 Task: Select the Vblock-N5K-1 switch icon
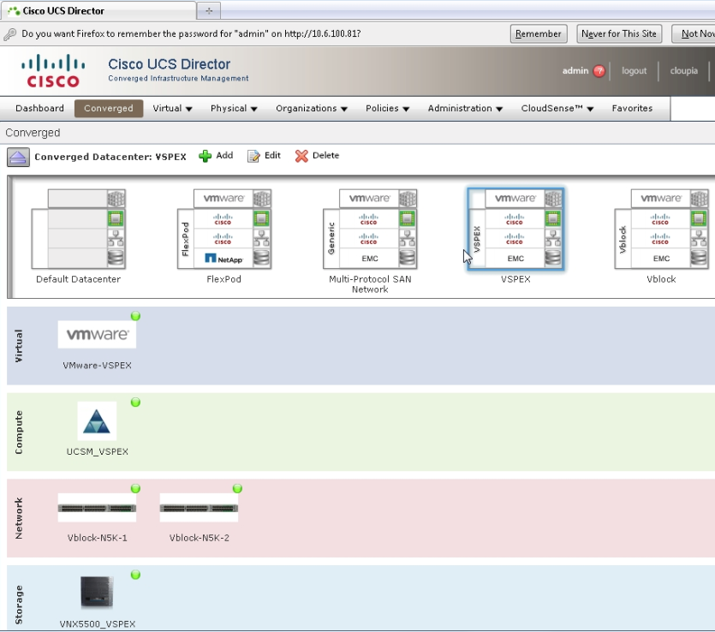click(x=97, y=508)
